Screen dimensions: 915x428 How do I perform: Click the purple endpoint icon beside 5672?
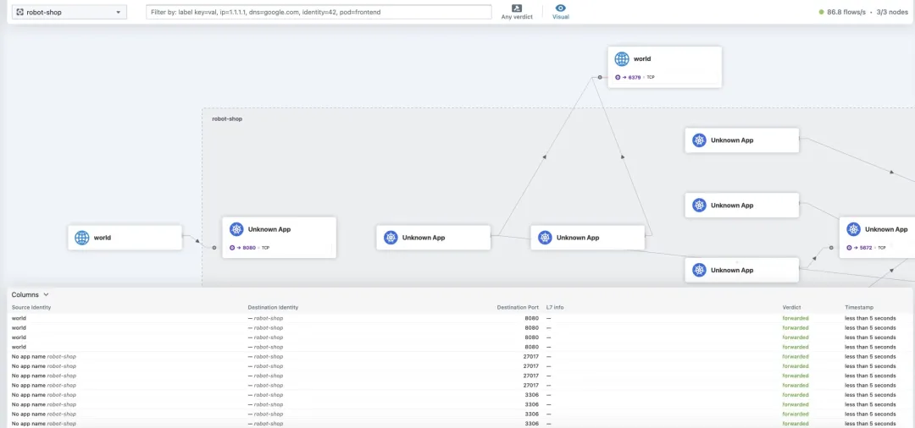click(x=849, y=248)
